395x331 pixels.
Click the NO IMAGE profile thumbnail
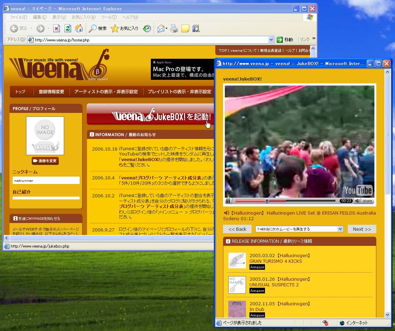pos(45,135)
